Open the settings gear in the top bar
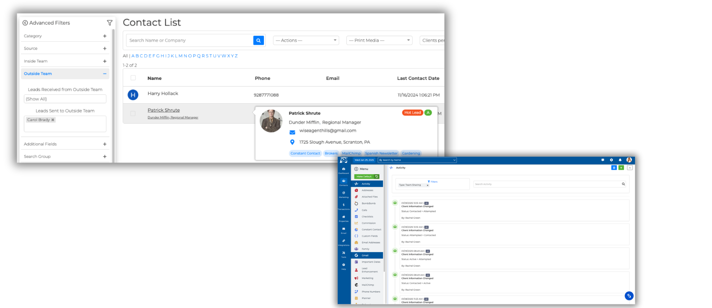The height and width of the screenshot is (308, 712). tap(611, 160)
